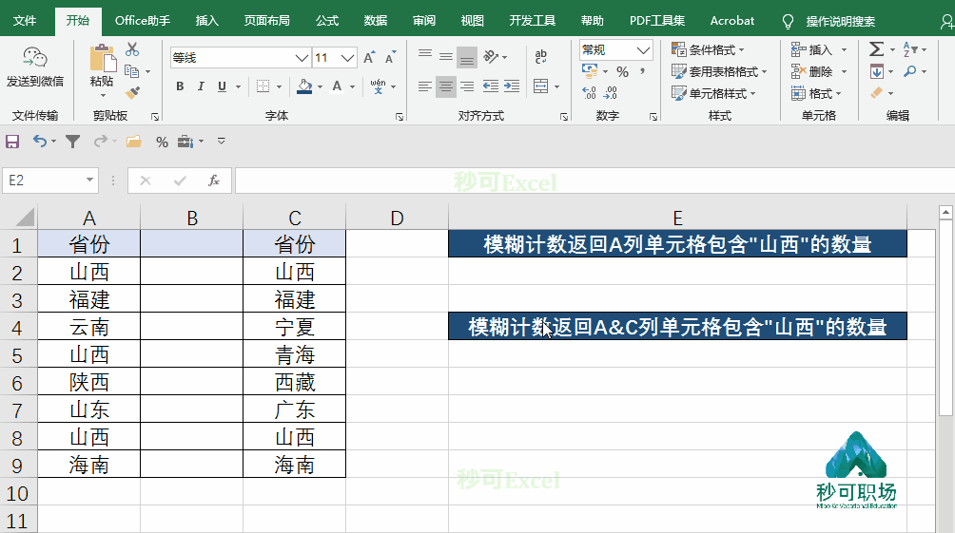Save workbook from quick access toolbar
Viewport: 955px width, 533px height.
click(12, 142)
